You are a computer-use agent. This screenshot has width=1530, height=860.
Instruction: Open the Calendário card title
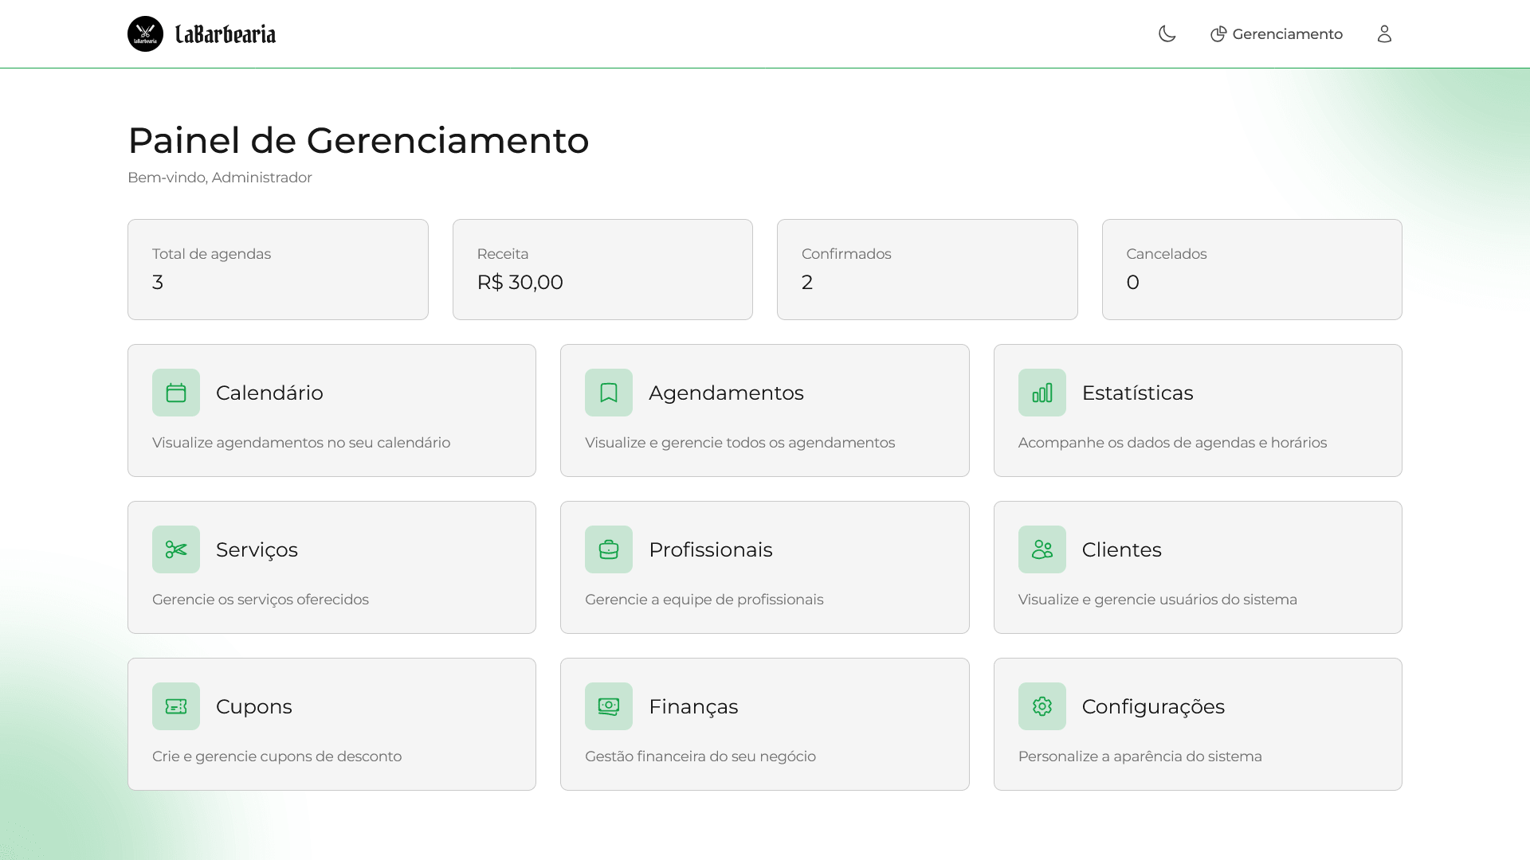tap(269, 393)
